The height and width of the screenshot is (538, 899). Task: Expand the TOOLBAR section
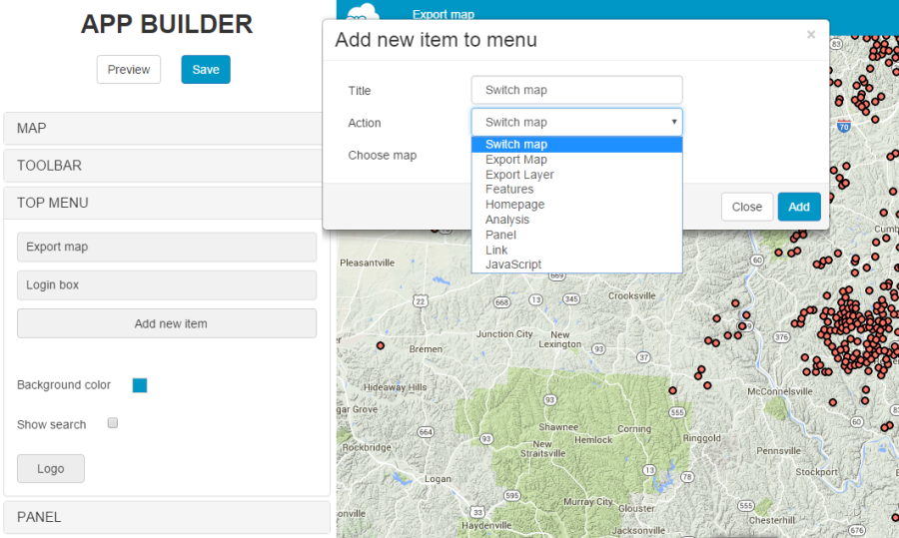pos(166,166)
